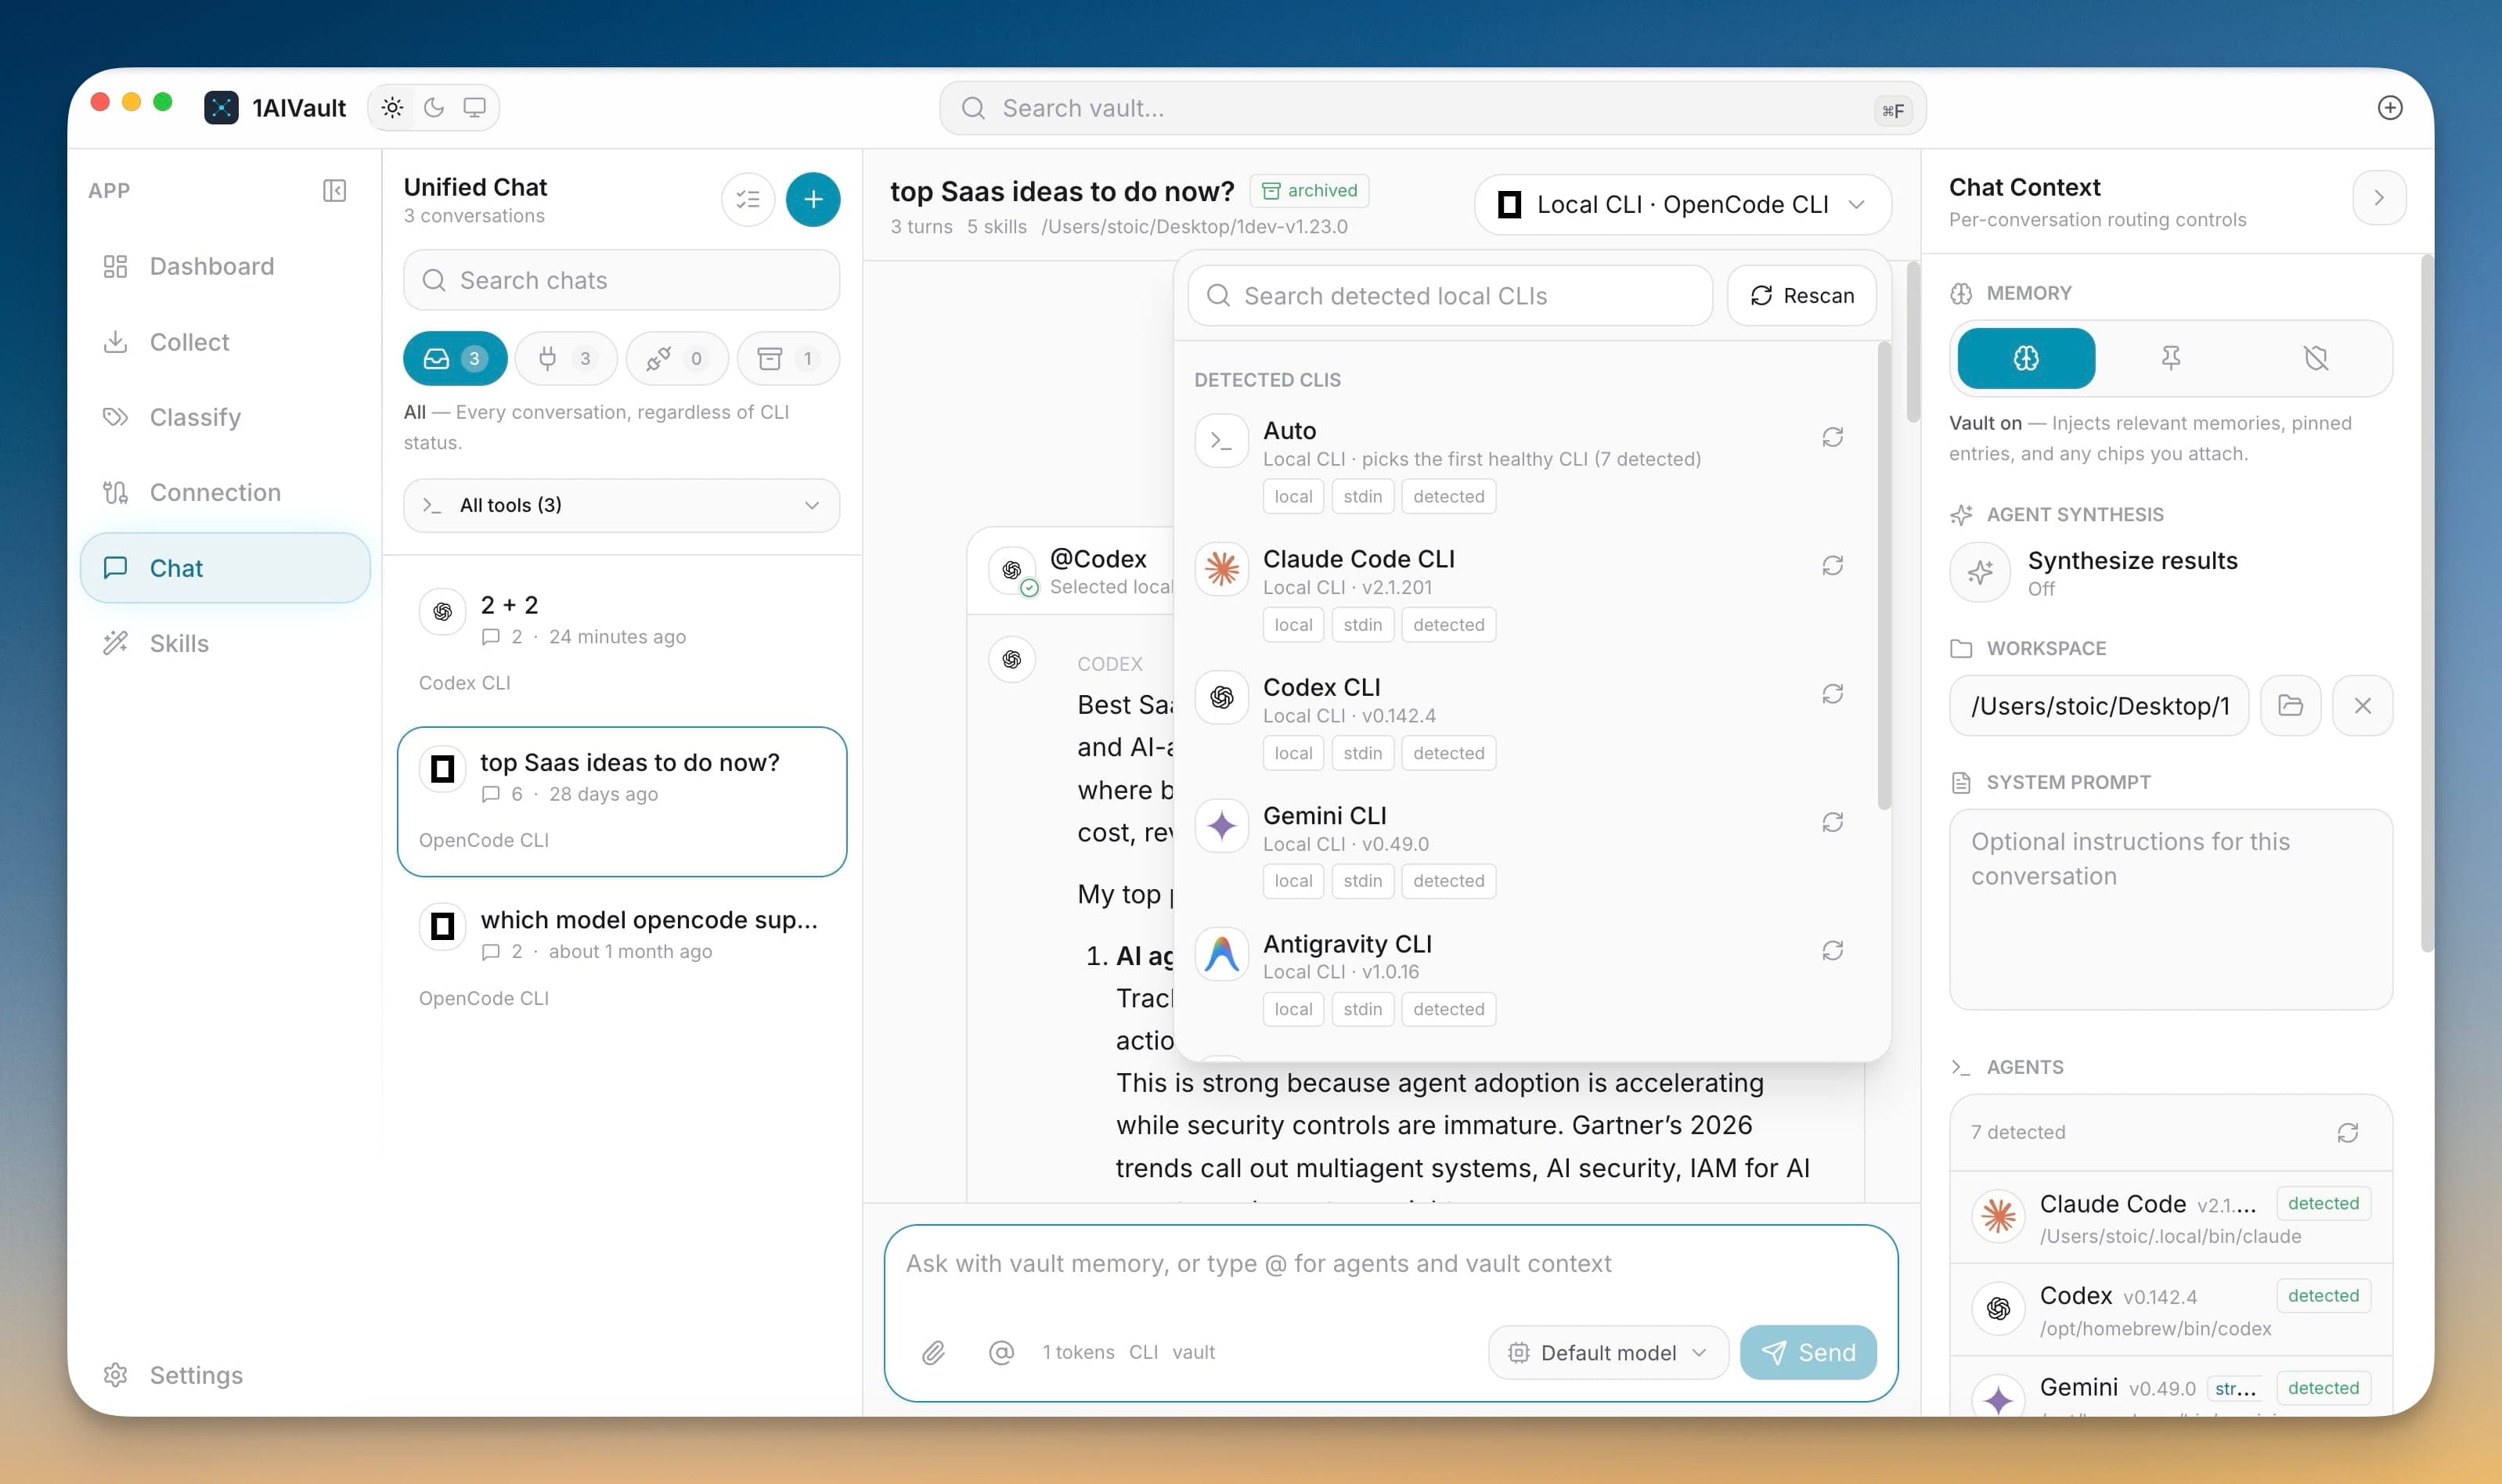Attach a file with paperclip icon
Screen dimensions: 2502x1484
click(933, 1352)
